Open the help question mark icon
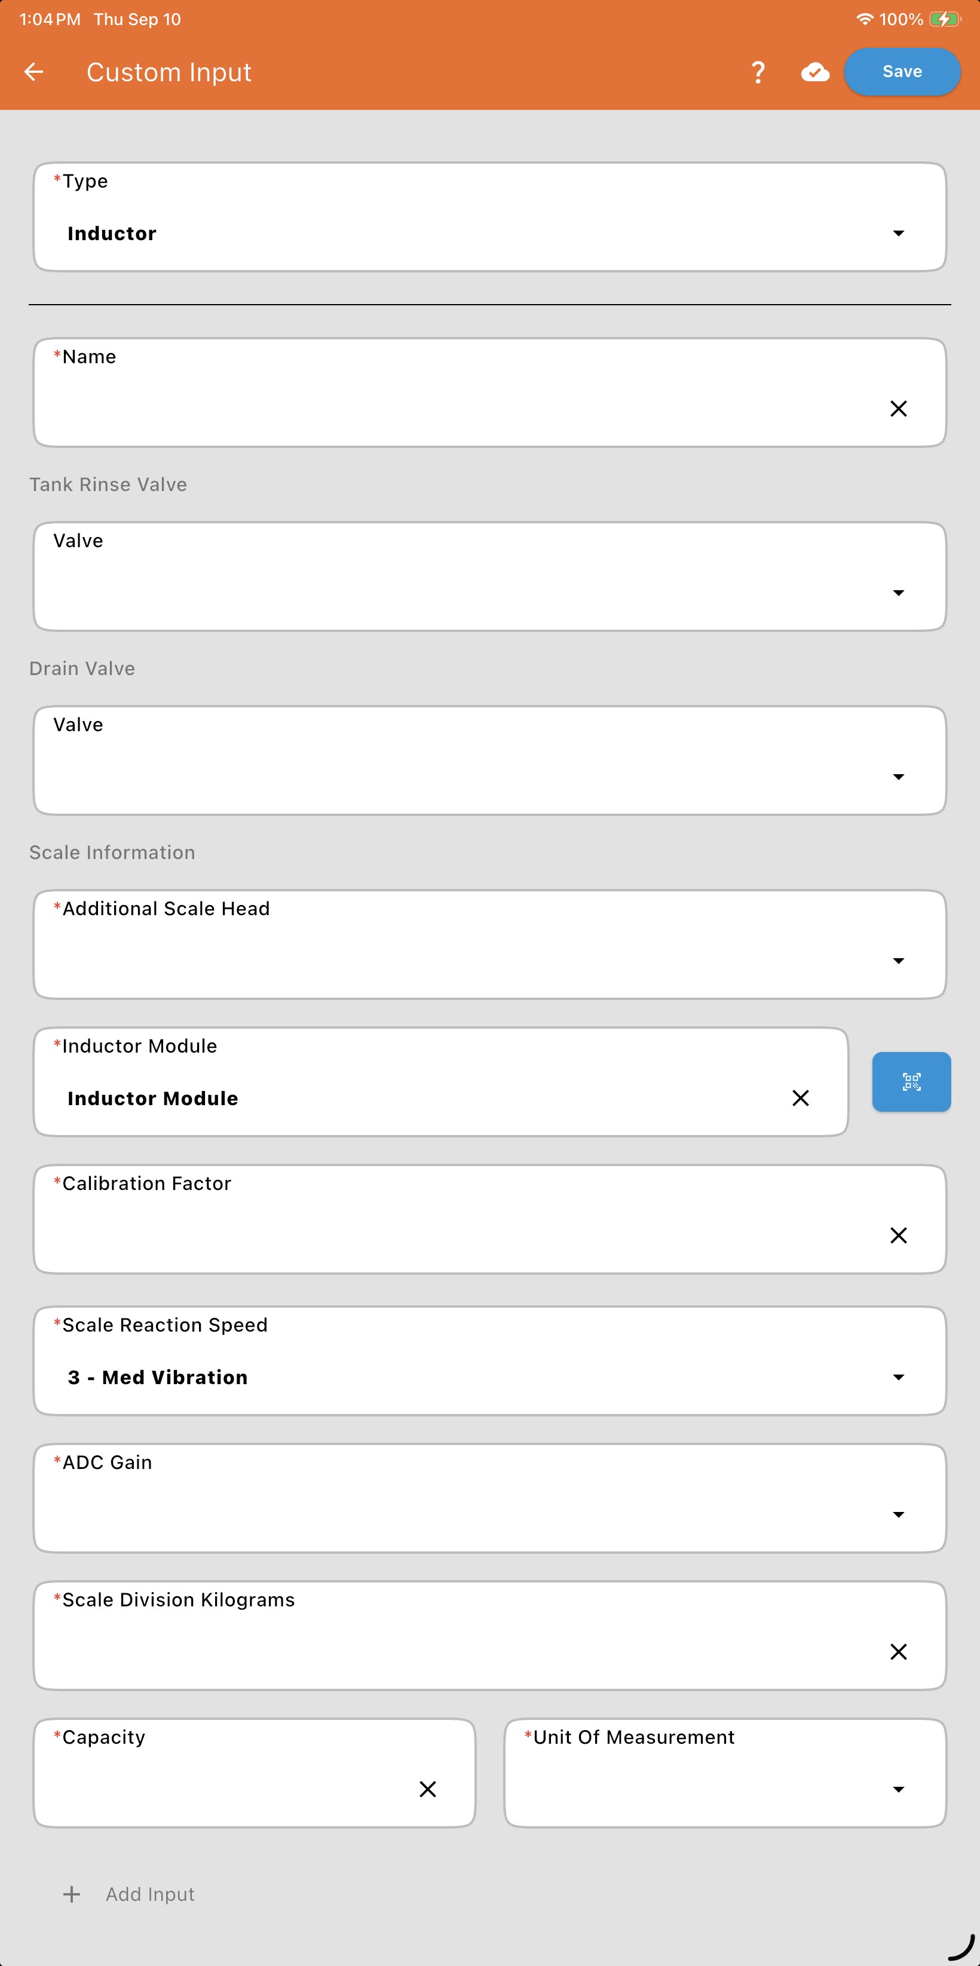Viewport: 980px width, 1966px height. point(758,72)
